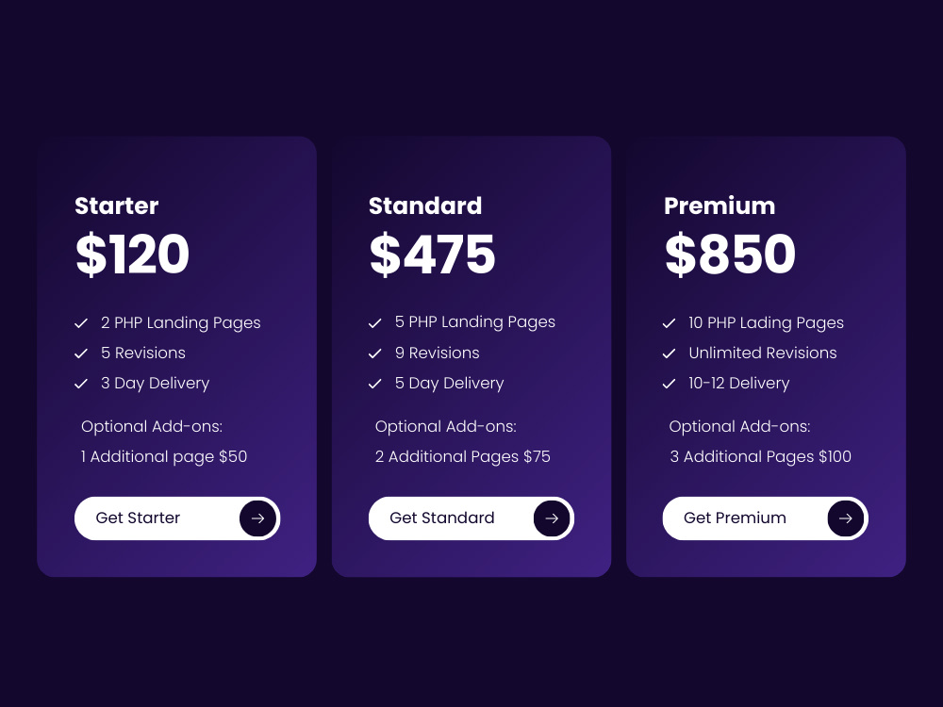The width and height of the screenshot is (943, 707).
Task: Click checkmark beside 10-12 Delivery
Action: [669, 384]
